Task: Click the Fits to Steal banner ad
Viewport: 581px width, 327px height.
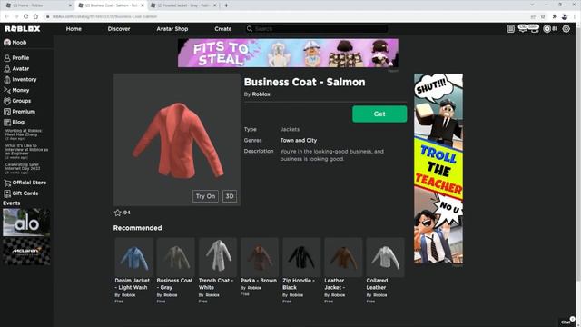Action: click(288, 53)
